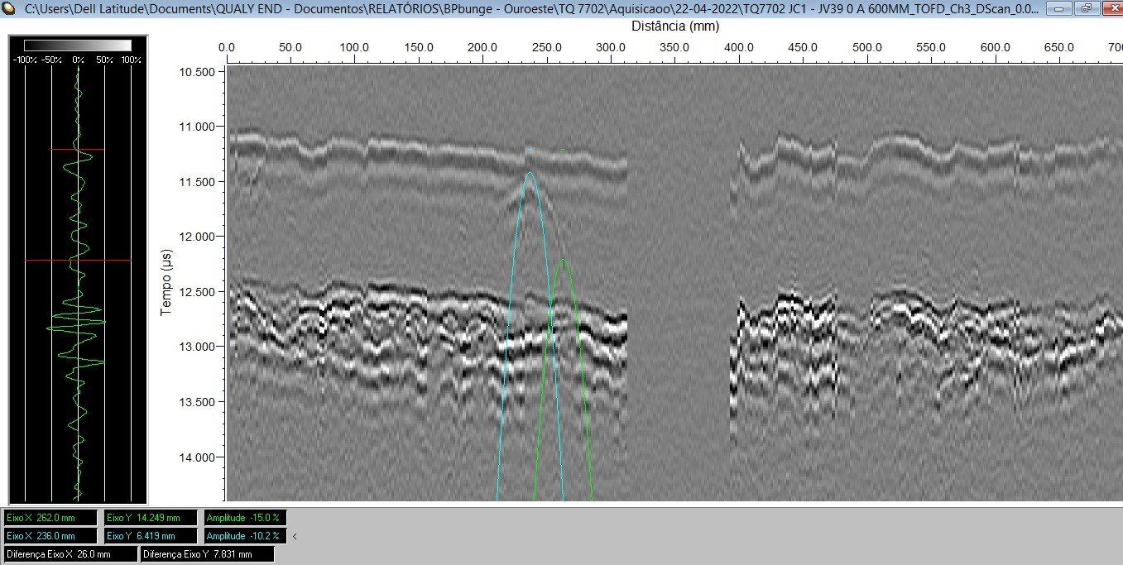The image size is (1123, 565).
Task: Select the upper red cursor line in A-scan
Action: 78,150
